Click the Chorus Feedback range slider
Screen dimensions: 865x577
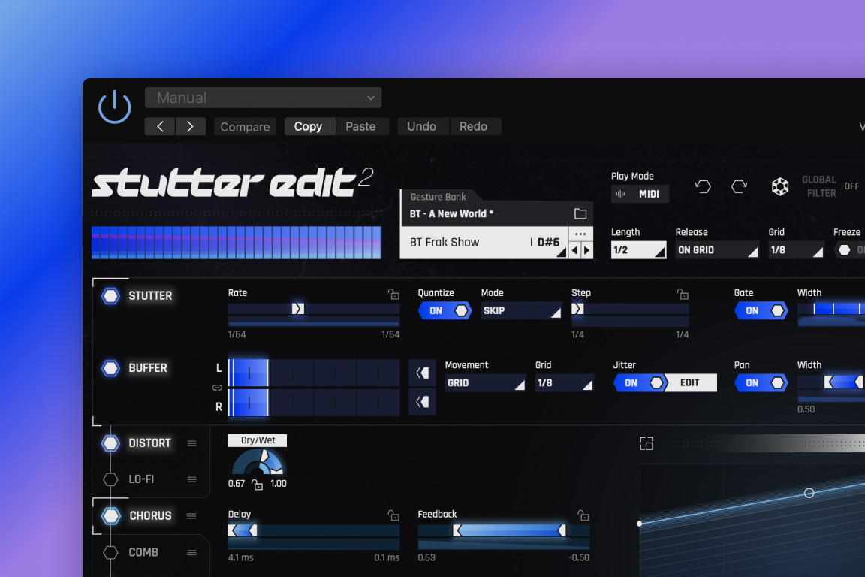point(509,530)
